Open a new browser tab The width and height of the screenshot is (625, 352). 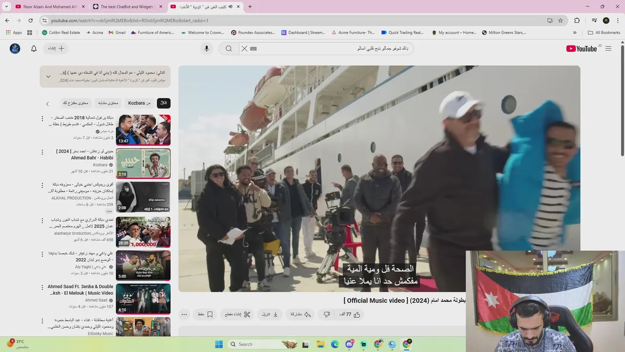pyautogui.click(x=250, y=6)
